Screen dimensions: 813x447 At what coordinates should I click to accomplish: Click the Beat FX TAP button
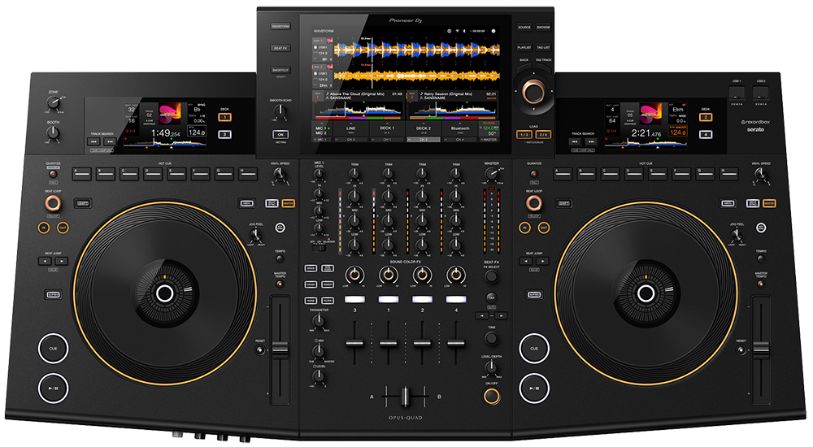491,298
